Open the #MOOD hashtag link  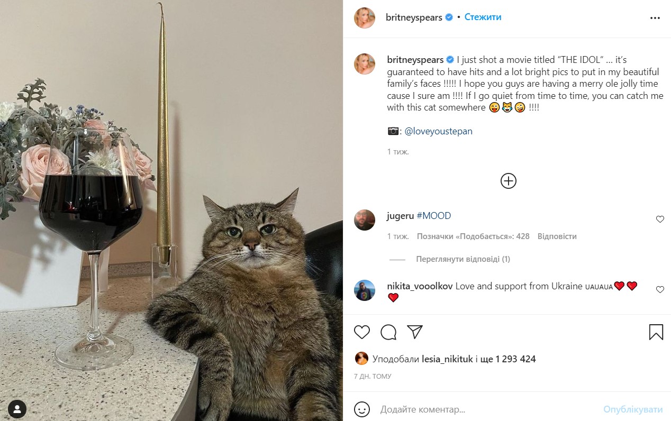434,216
